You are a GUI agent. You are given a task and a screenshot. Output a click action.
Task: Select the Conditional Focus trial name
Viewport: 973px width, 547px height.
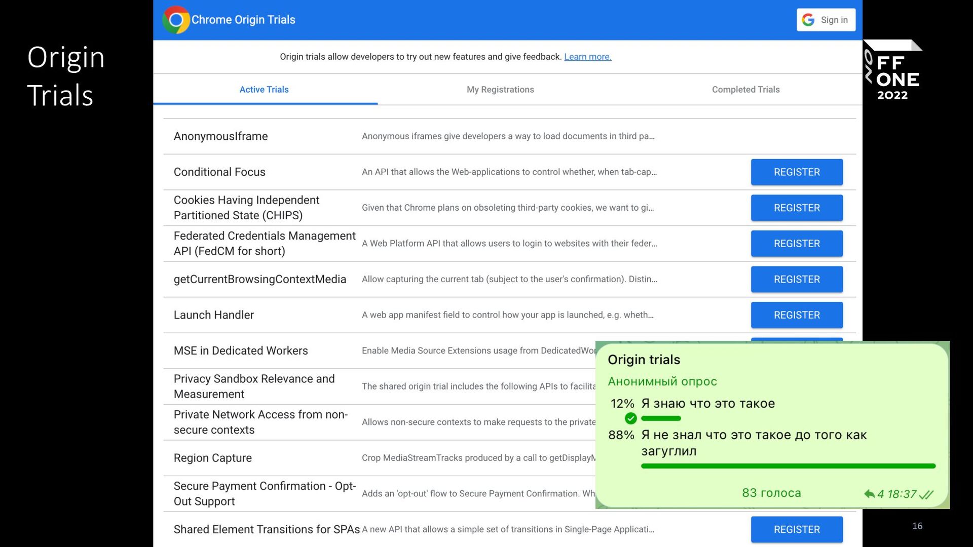click(x=219, y=172)
